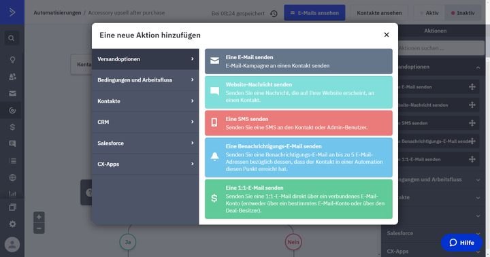Expand Salesforce section in Aktionen panel
490x257 pixels.
(478, 233)
